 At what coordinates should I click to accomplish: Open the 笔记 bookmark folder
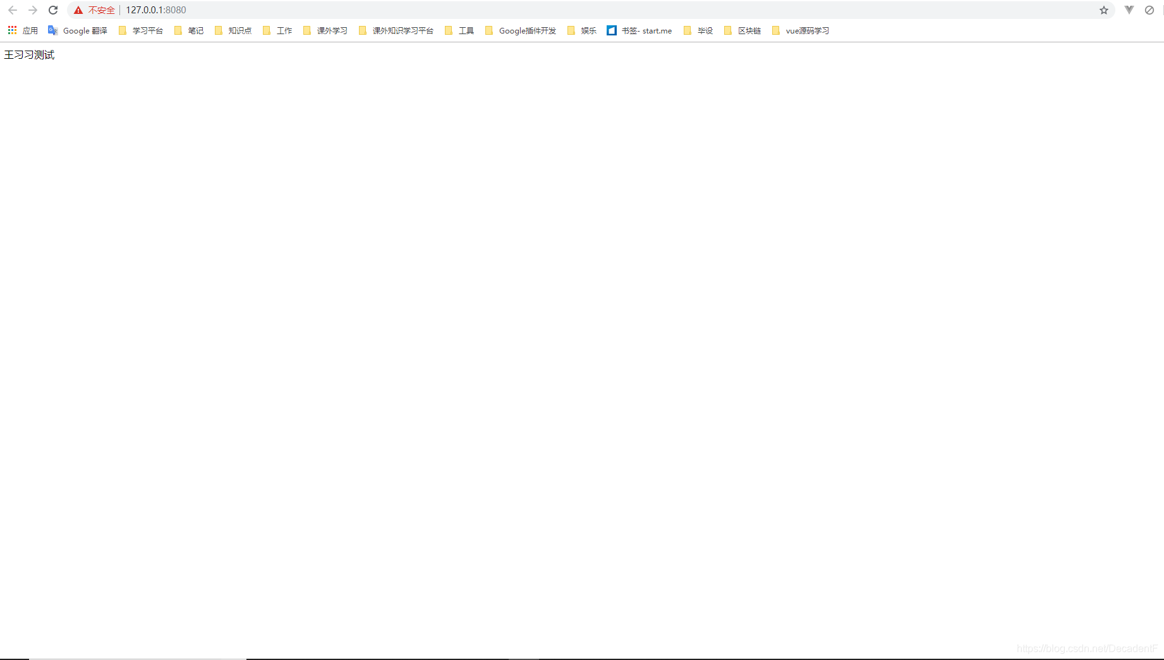click(x=189, y=30)
